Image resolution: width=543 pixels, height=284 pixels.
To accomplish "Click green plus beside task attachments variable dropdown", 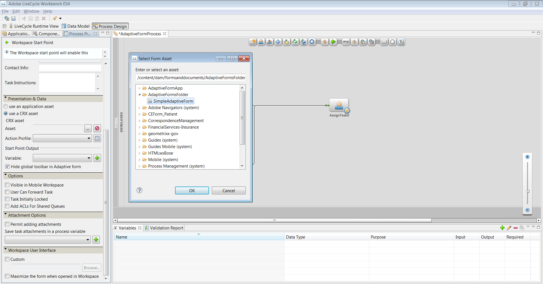I will pyautogui.click(x=96, y=240).
